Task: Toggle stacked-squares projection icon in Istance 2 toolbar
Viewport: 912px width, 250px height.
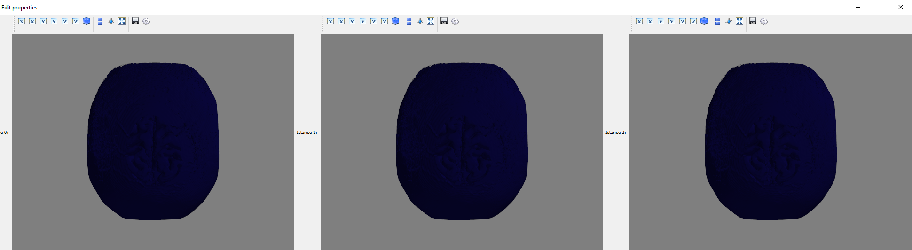Action: coord(718,21)
